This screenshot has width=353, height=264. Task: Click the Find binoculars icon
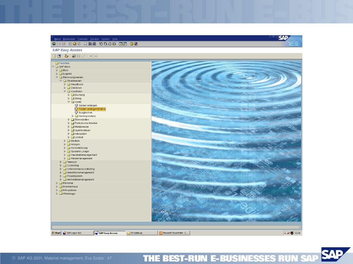(90, 44)
